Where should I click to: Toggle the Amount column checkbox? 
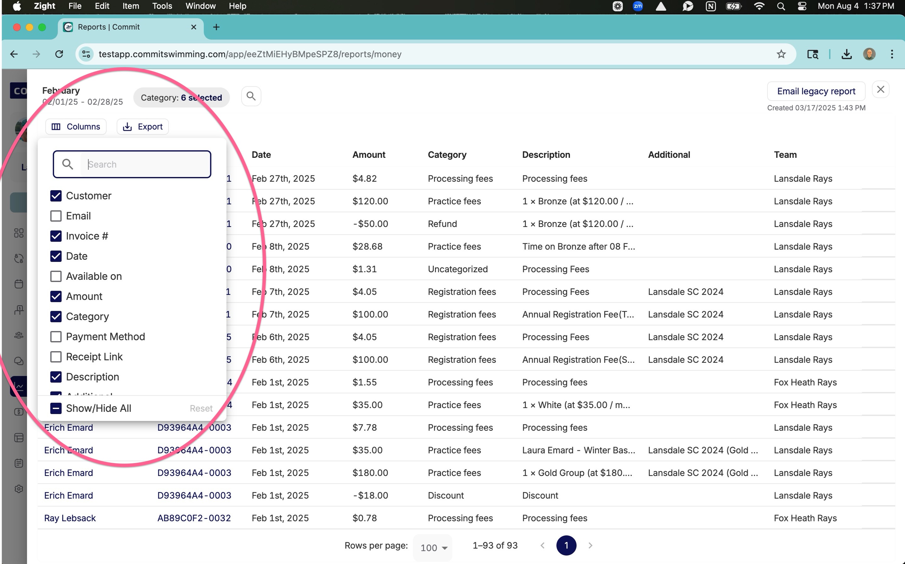56,296
